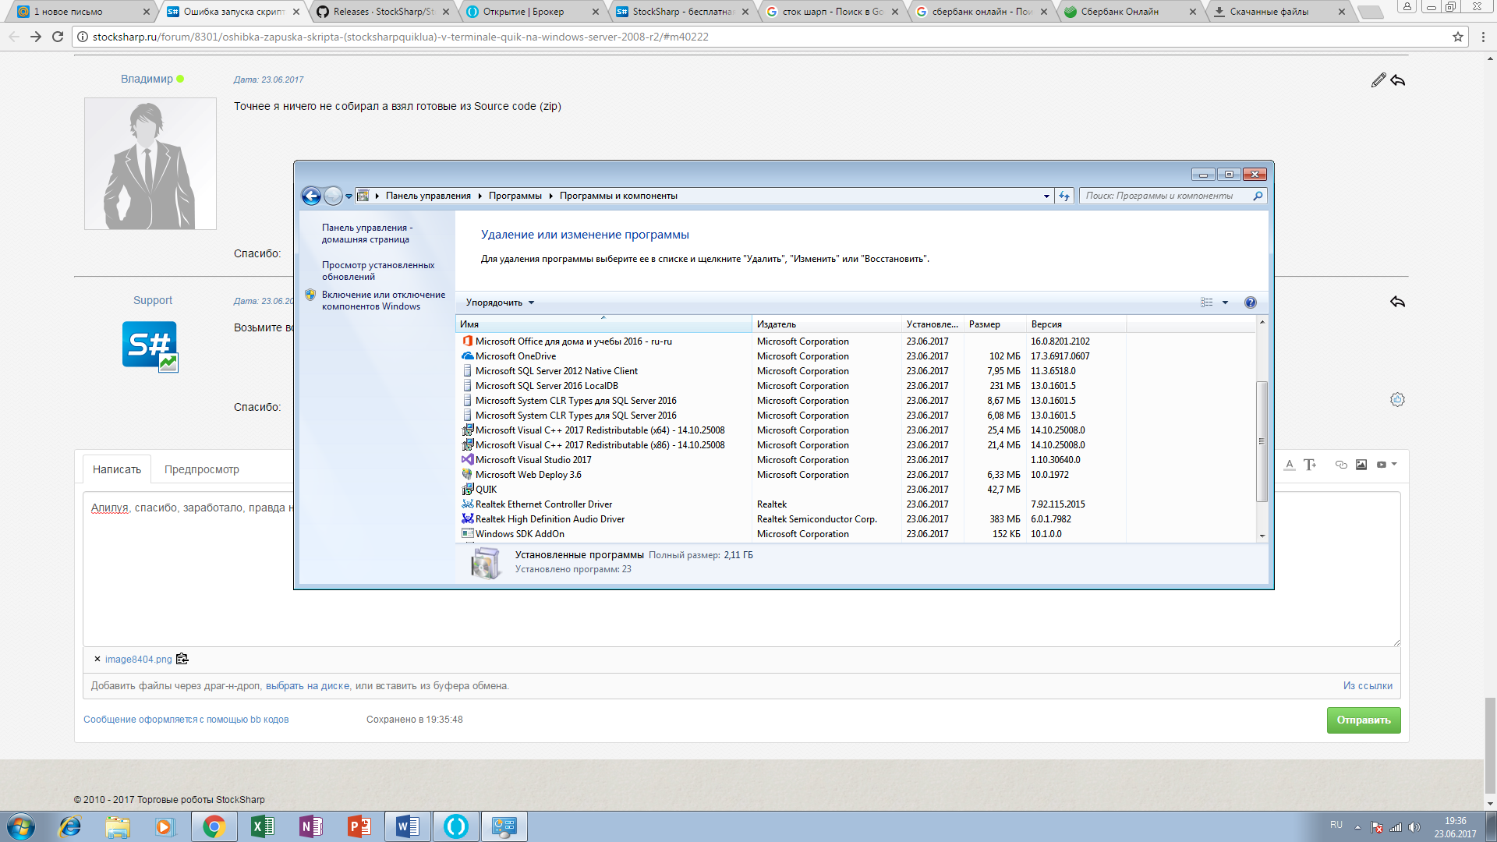The width and height of the screenshot is (1497, 842).
Task: Open the view options dropdown arrow
Action: click(x=1225, y=302)
